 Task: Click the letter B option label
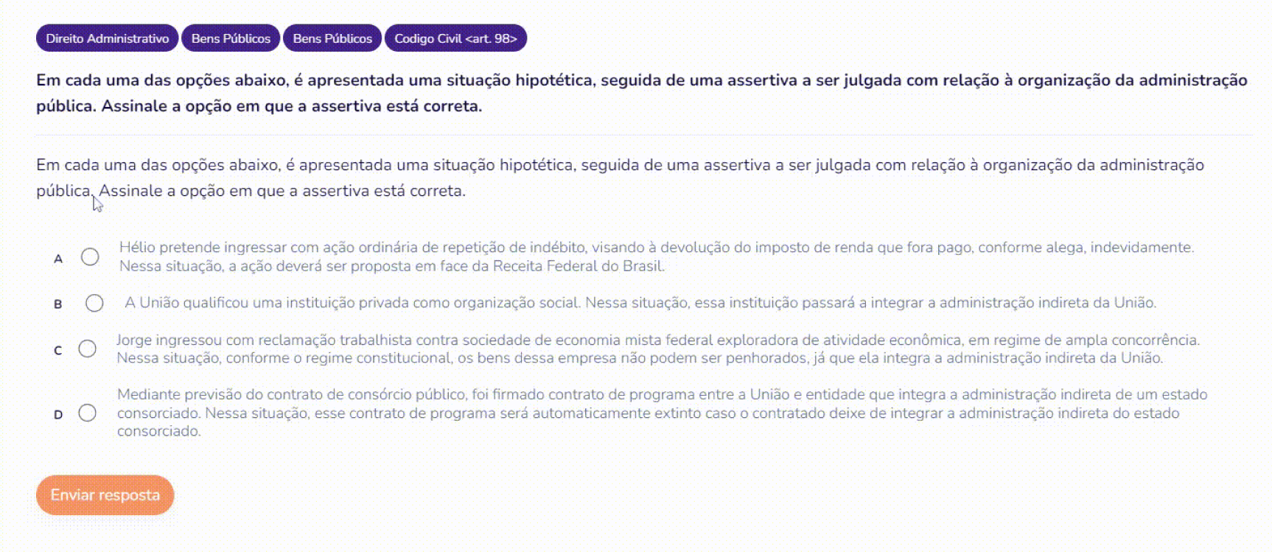[x=58, y=304]
